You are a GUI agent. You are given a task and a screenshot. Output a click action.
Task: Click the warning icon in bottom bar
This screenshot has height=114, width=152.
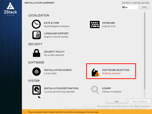pos(24,112)
